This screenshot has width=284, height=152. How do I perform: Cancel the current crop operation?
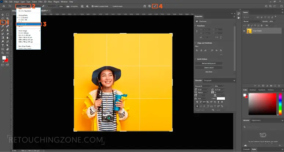point(150,6)
